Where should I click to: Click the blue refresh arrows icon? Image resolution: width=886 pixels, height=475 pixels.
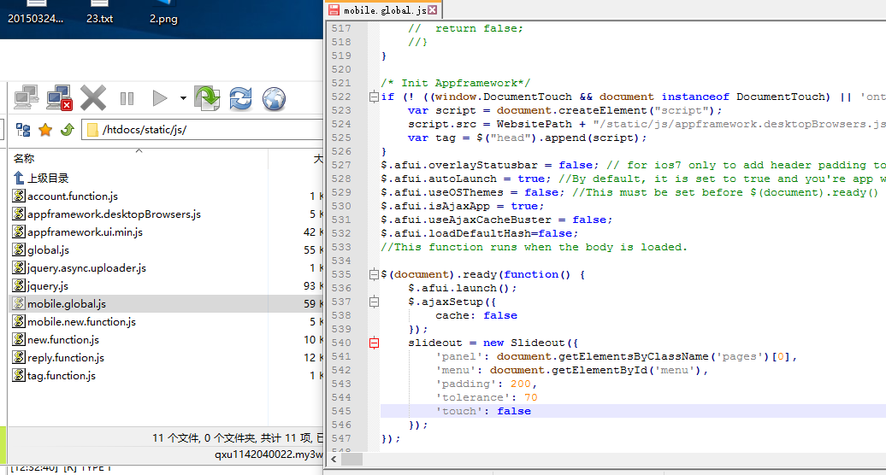point(240,99)
